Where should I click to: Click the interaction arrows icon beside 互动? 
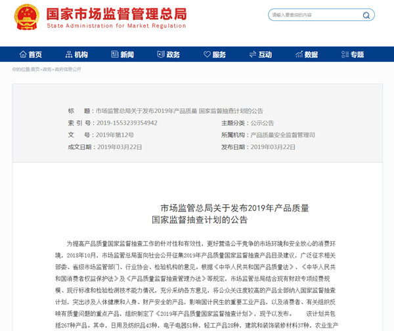pyautogui.click(x=252, y=55)
